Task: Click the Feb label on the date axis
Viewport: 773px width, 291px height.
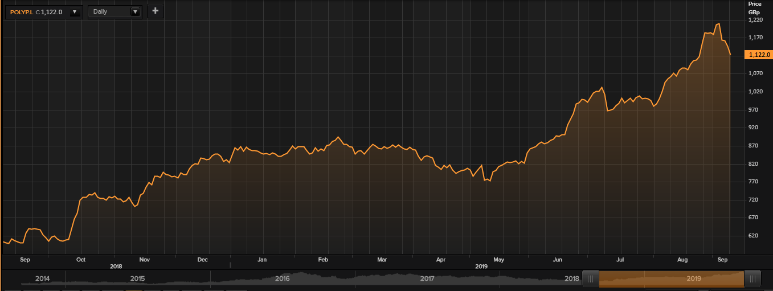Action: 323,260
